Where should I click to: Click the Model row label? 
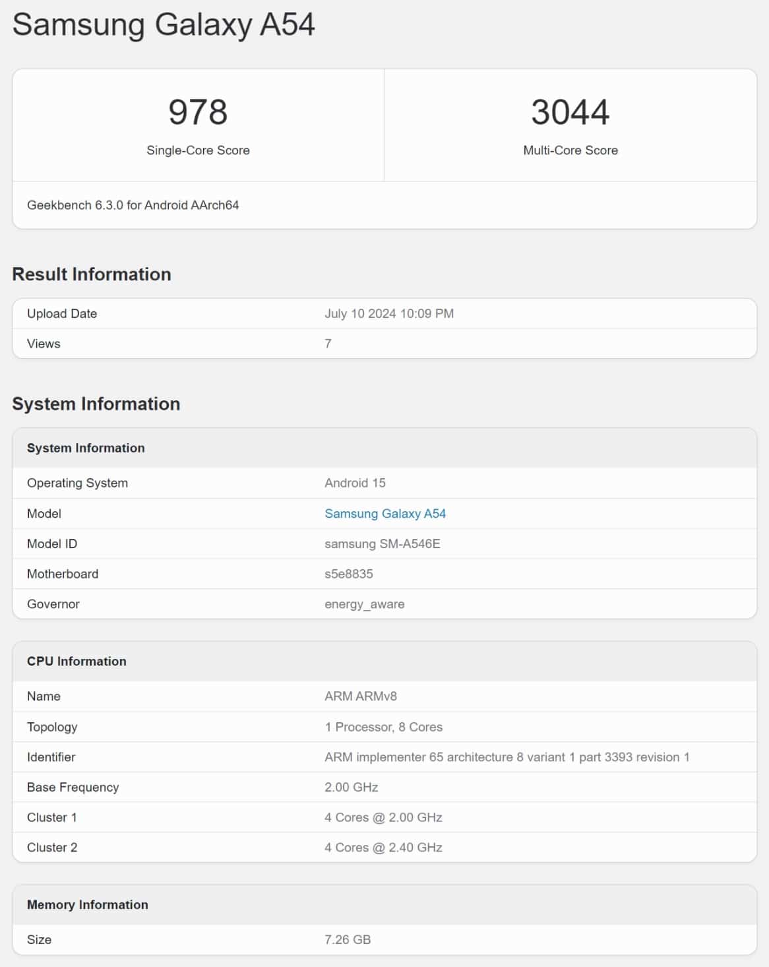click(44, 513)
